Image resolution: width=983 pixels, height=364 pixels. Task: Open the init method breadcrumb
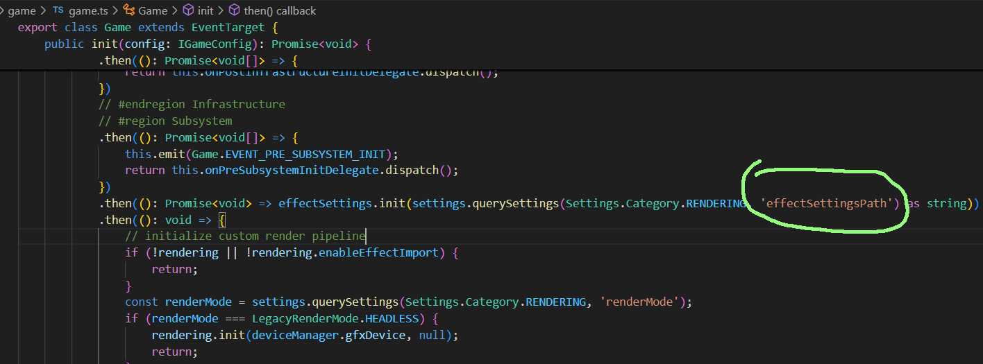205,10
